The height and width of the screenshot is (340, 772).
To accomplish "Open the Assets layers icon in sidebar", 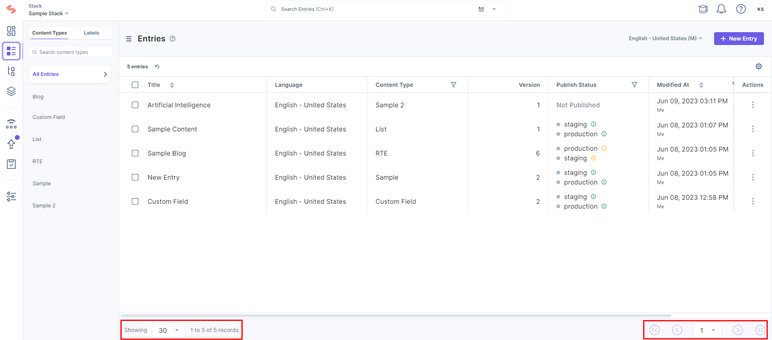I will click(x=11, y=91).
